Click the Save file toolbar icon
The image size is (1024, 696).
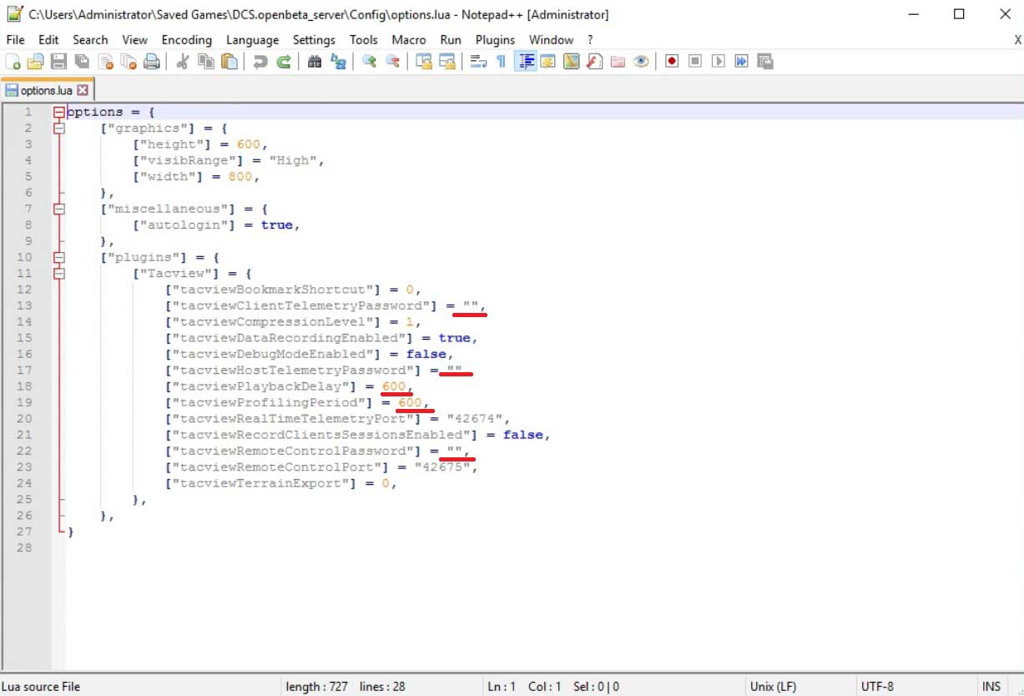[x=58, y=61]
